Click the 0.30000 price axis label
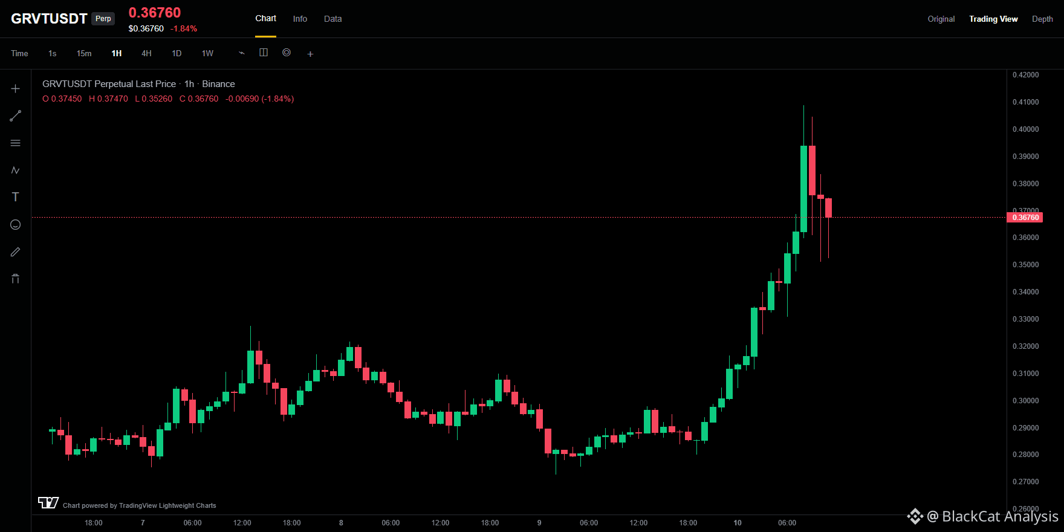The height and width of the screenshot is (532, 1064). (1026, 401)
